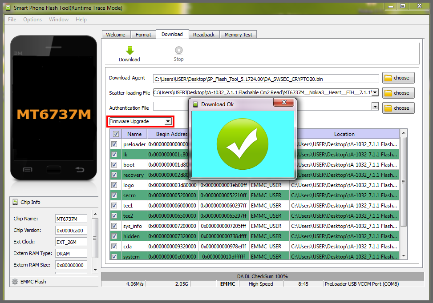433x303 pixels.
Task: Switch to the Format tab
Action: click(x=143, y=35)
